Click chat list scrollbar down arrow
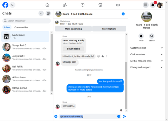The image size is (168, 121). tap(52, 93)
